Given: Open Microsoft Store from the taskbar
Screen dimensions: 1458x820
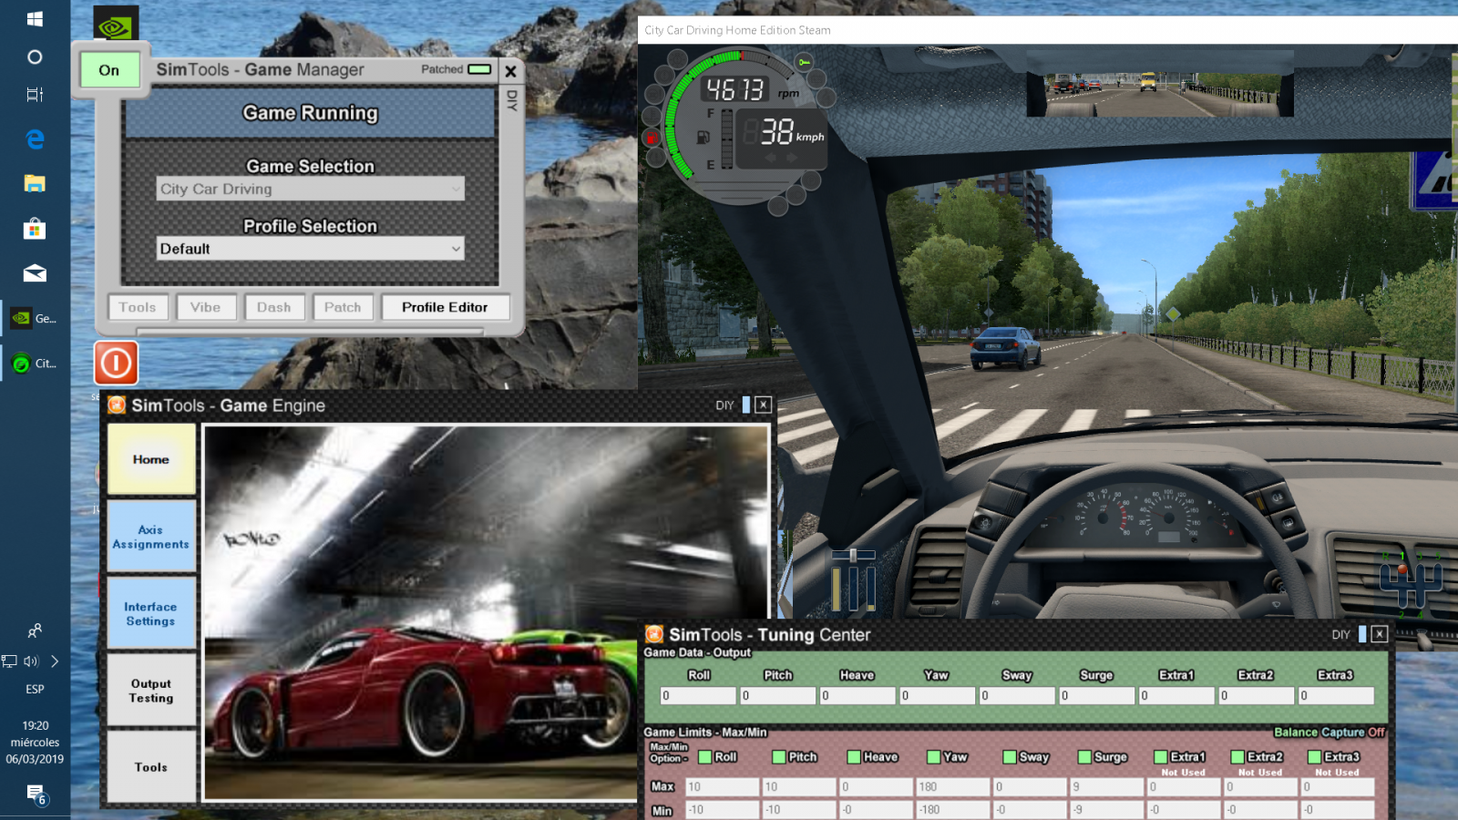Looking at the screenshot, I should (35, 228).
